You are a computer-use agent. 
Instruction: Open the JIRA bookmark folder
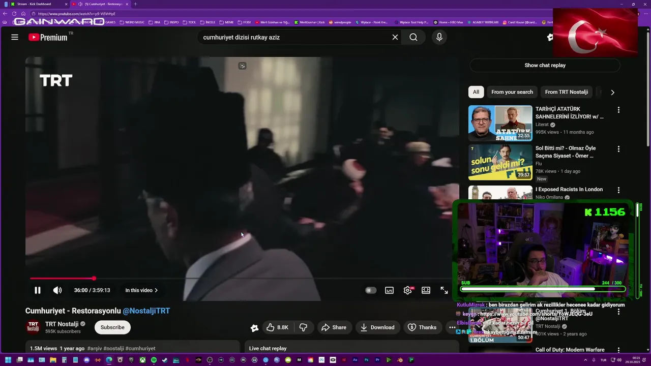click(154, 22)
